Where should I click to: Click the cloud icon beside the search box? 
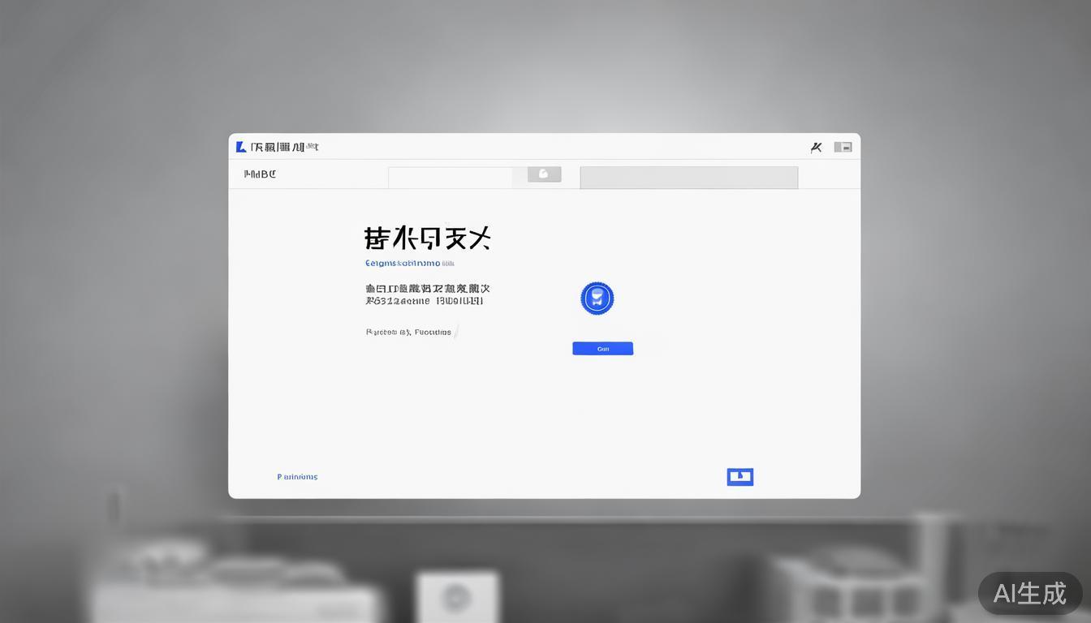[543, 174]
